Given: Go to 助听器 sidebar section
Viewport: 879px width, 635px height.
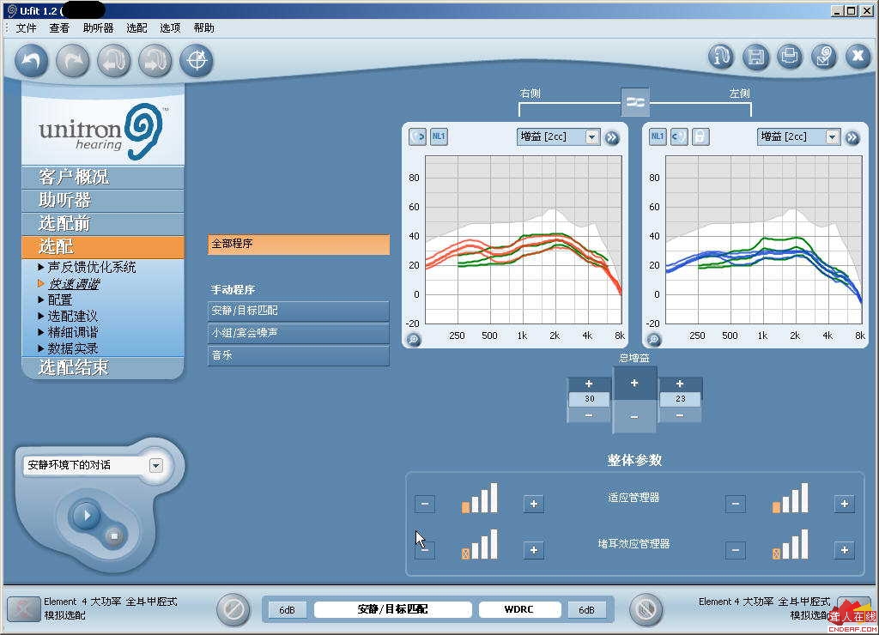Looking at the screenshot, I should pyautogui.click(x=103, y=200).
